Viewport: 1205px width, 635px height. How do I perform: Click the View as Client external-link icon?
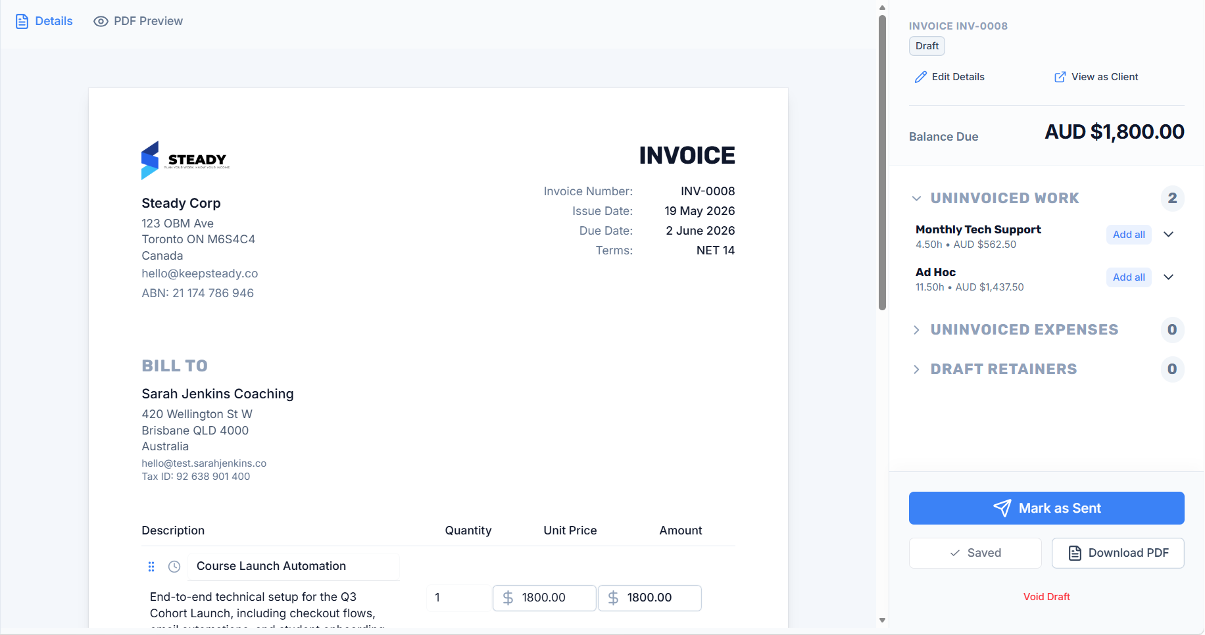click(1060, 77)
